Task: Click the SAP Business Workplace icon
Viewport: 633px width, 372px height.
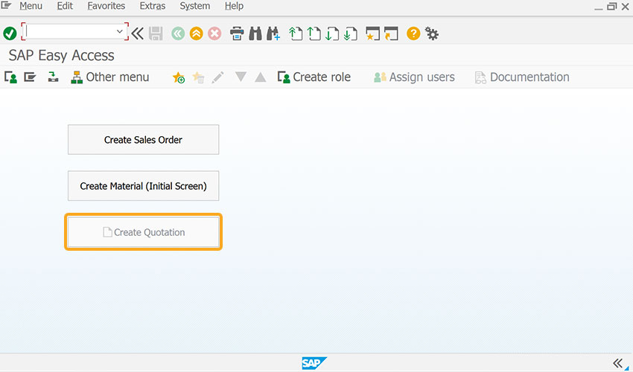Action: point(53,77)
